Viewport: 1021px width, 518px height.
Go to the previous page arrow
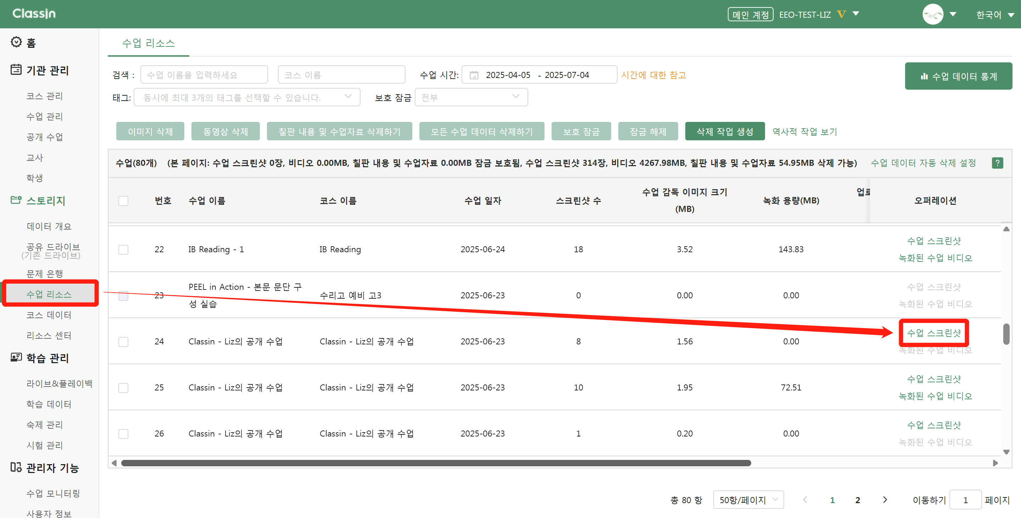pos(805,500)
